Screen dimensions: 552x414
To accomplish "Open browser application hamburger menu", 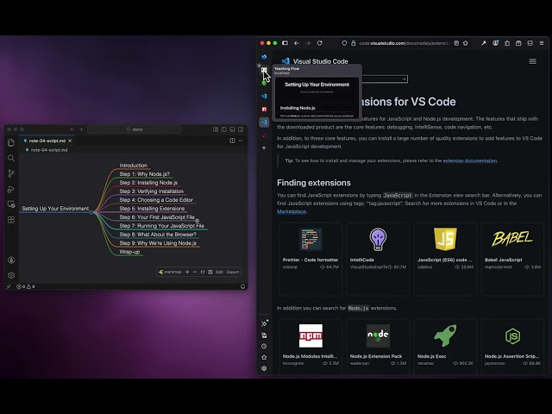I will (542, 43).
